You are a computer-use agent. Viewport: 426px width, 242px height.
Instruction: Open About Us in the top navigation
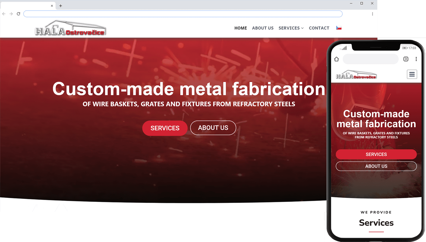click(x=263, y=28)
